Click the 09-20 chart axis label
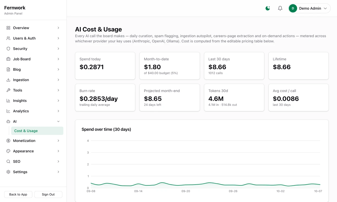The height and width of the screenshot is (202, 337). [x=186, y=191]
